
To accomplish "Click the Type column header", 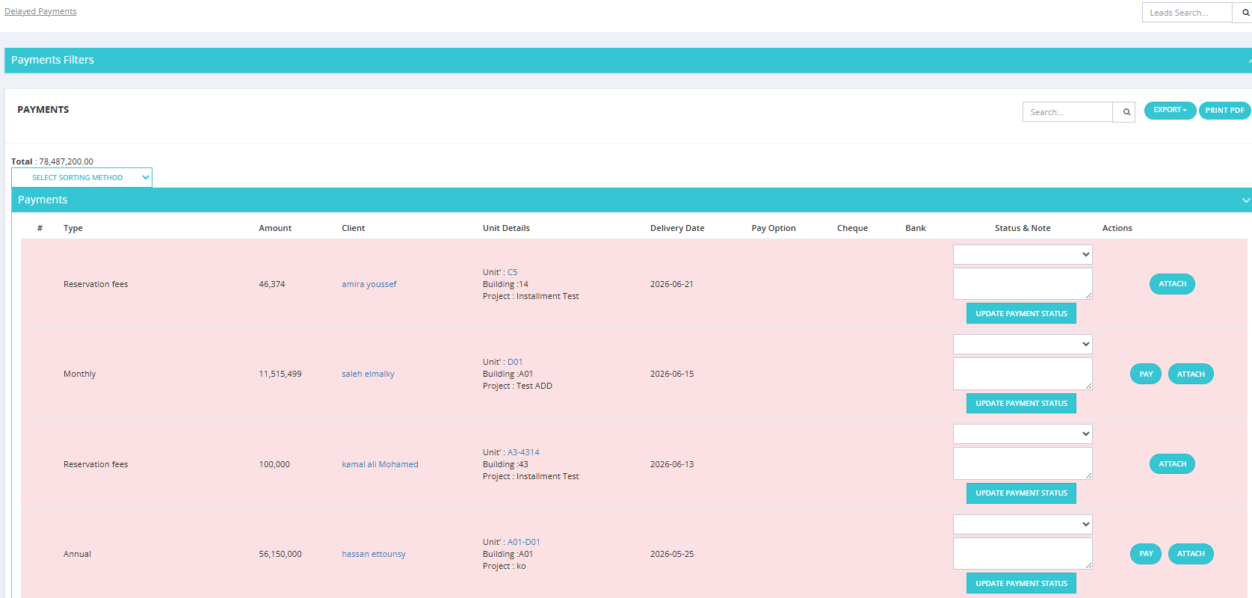I will click(x=73, y=228).
